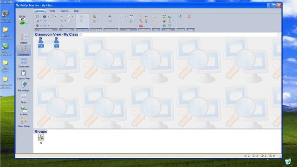Click the pencil icon in Attention group
Screen dimensions: 297x167
69,17
